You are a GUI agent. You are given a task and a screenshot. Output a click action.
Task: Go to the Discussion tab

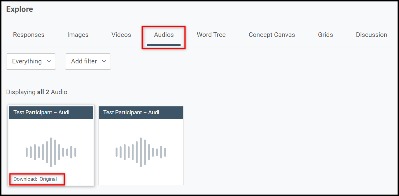pos(371,35)
